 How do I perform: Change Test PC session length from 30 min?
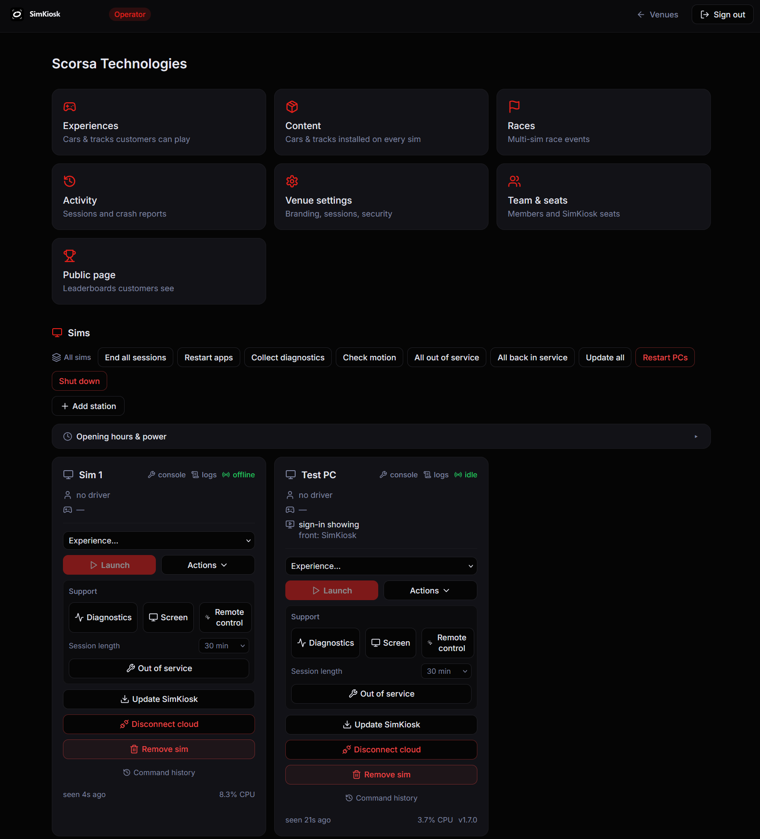pos(446,671)
